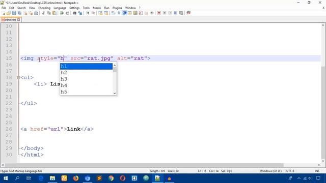This screenshot has height=183, width=326.
Task: Toggle Word Wrap in the toolbar
Action: tap(113, 13)
